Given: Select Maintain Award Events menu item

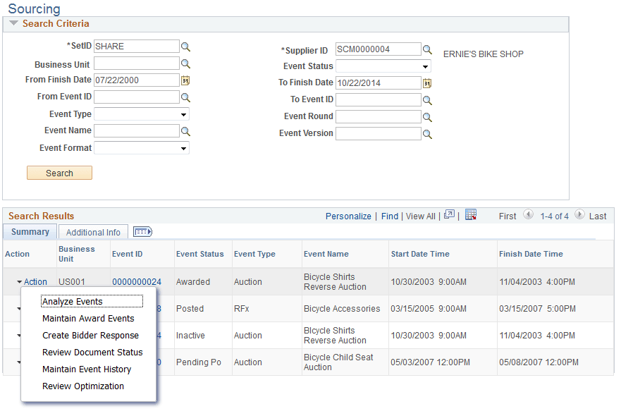Looking at the screenshot, I should [87, 318].
